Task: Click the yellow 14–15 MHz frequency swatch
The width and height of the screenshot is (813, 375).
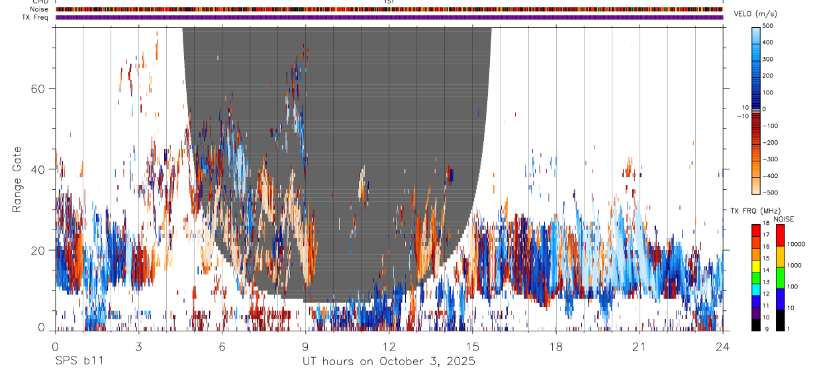Action: click(x=756, y=265)
